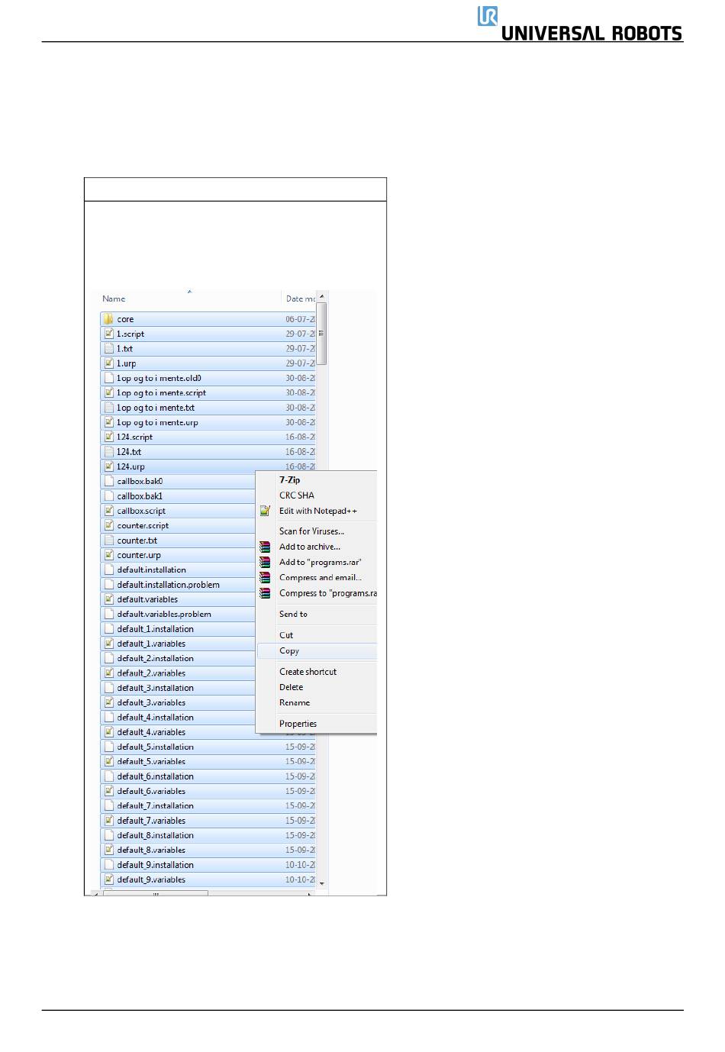Select the file default_7.variables
Screen dimensions: 725x1052
pos(208,821)
